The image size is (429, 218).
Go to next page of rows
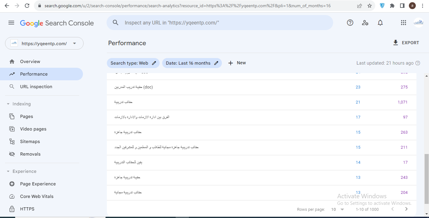coord(406,209)
